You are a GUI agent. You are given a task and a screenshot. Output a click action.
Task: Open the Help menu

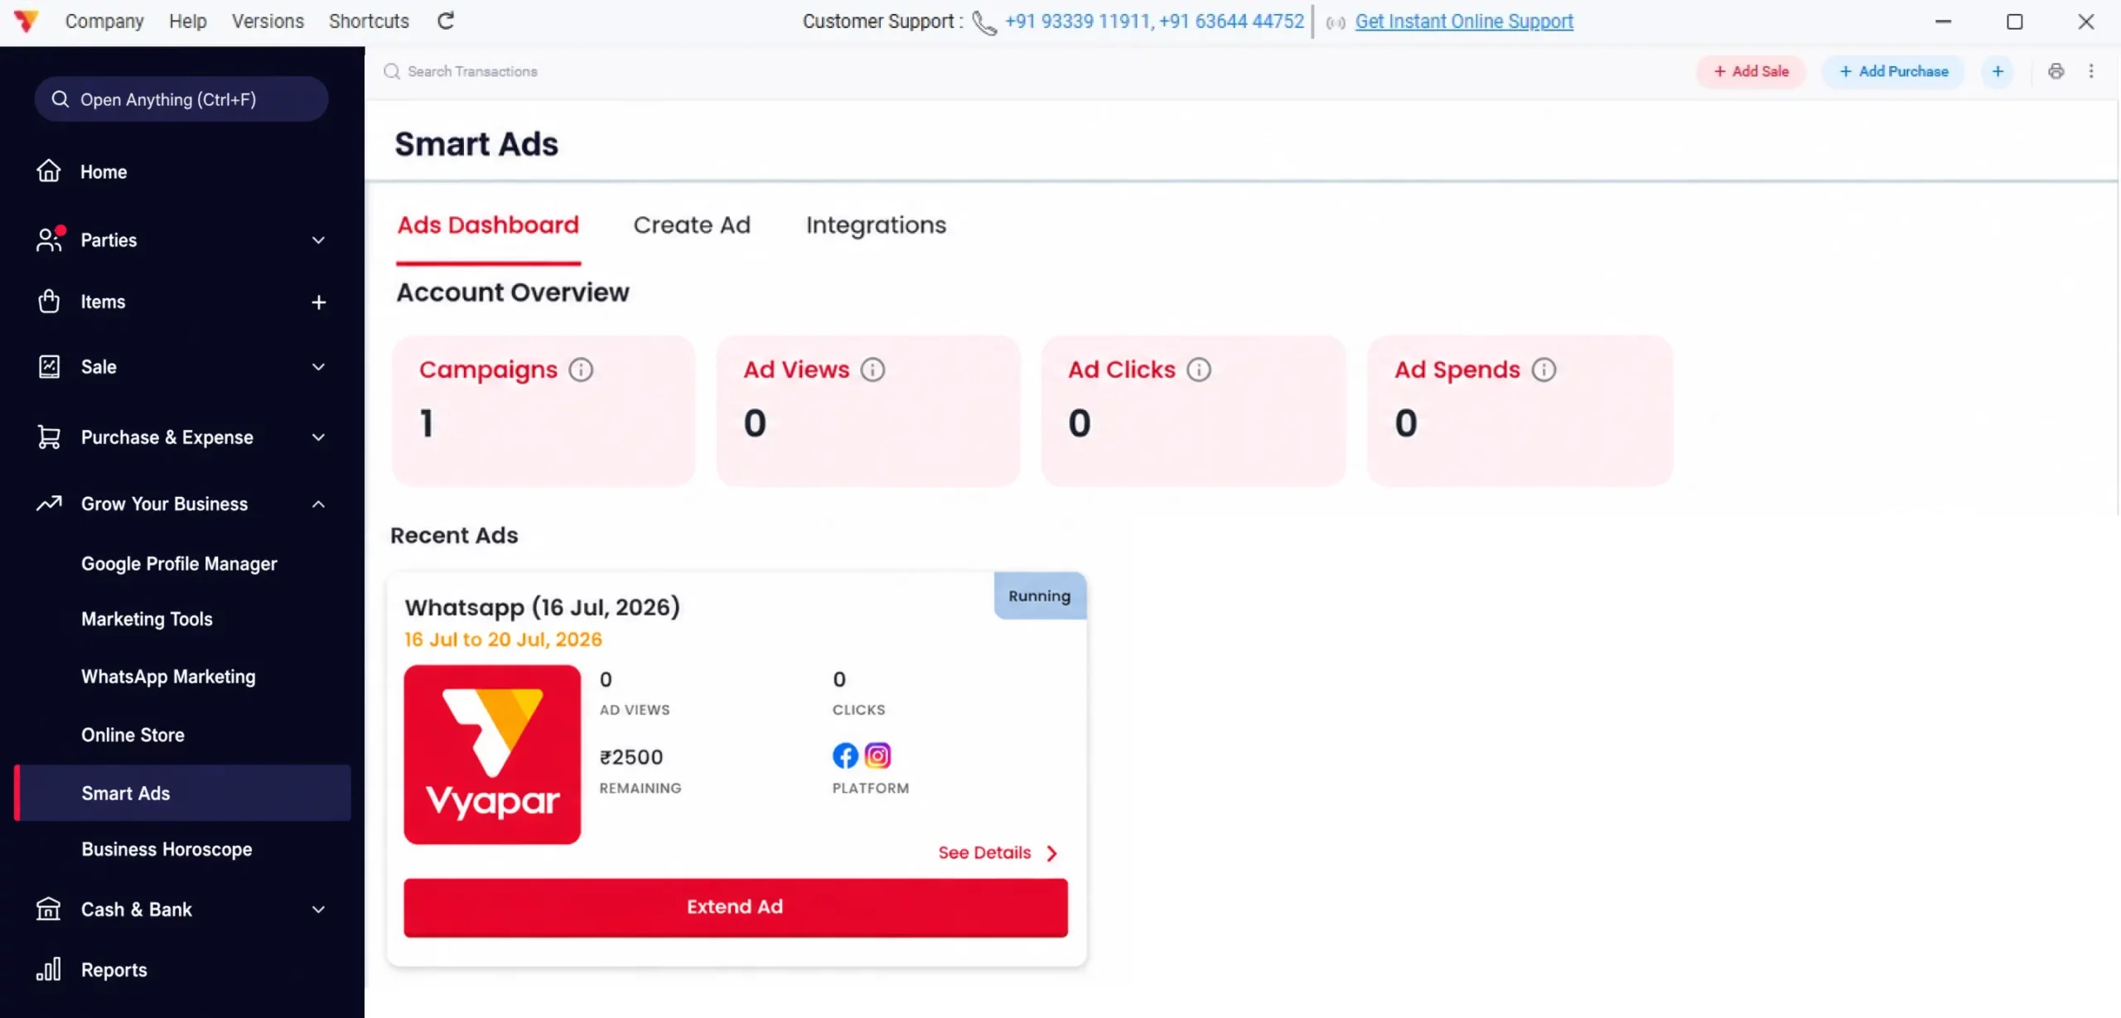(x=187, y=21)
